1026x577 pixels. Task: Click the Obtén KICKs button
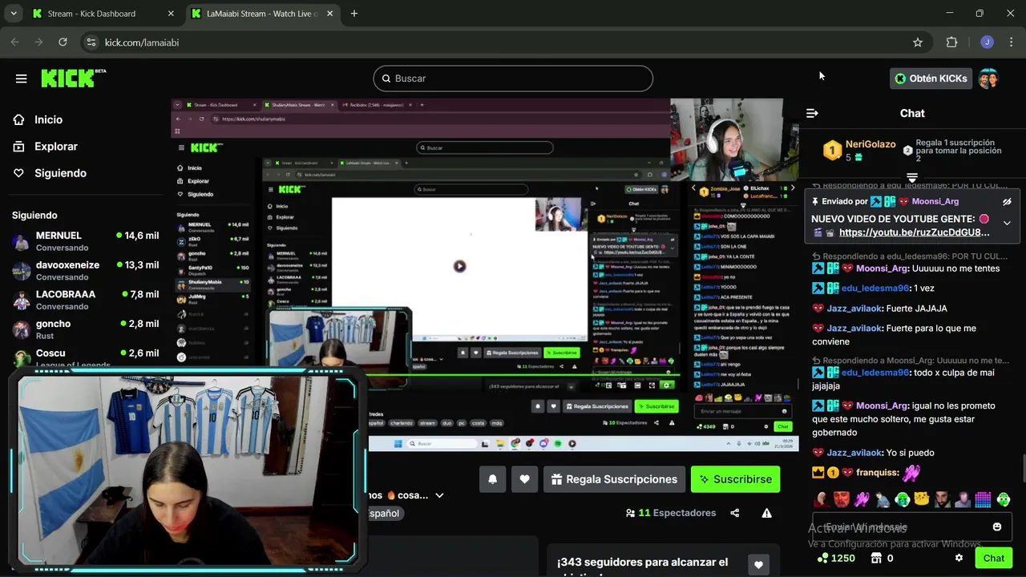[931, 79]
